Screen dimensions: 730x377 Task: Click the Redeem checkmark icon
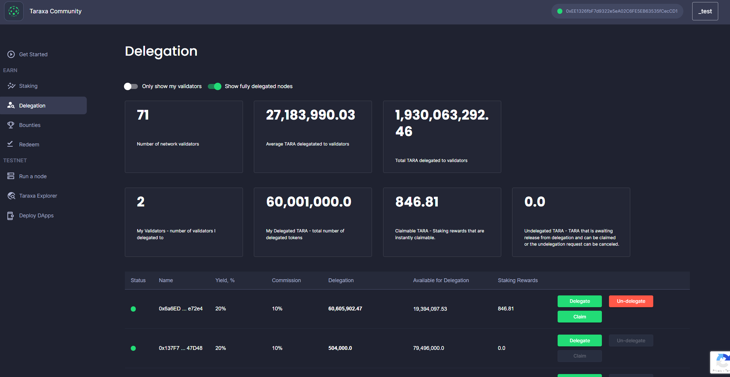[10, 144]
